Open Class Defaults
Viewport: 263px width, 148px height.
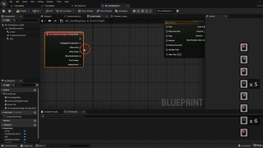[104, 11]
